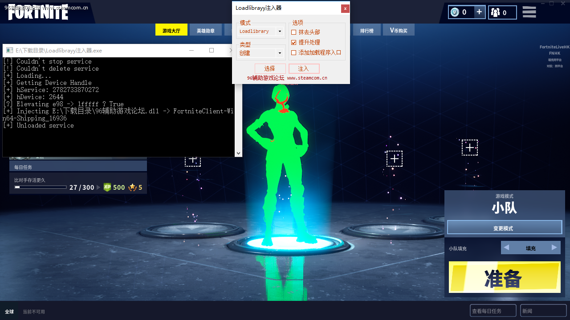This screenshot has height=320, width=570.
Task: Click the 27 / 300 quest progress value
Action: (82, 188)
